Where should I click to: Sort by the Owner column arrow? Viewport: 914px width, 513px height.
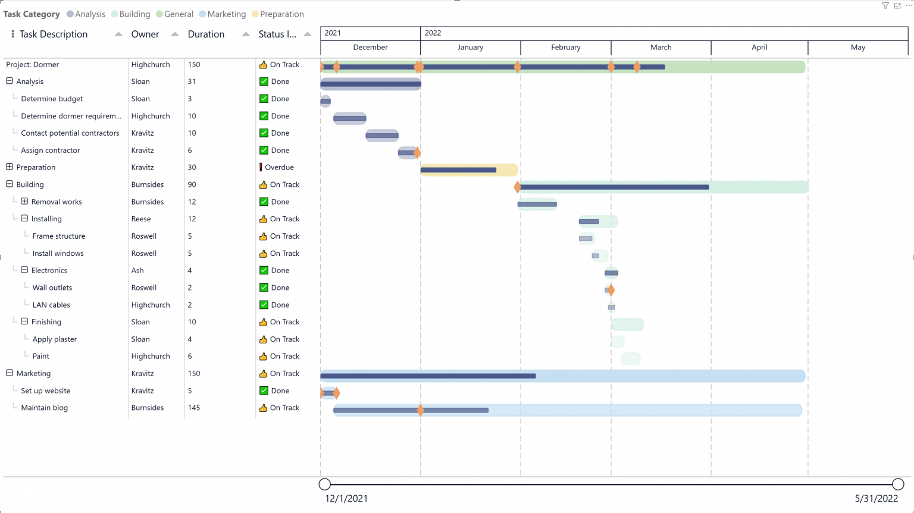tap(174, 34)
